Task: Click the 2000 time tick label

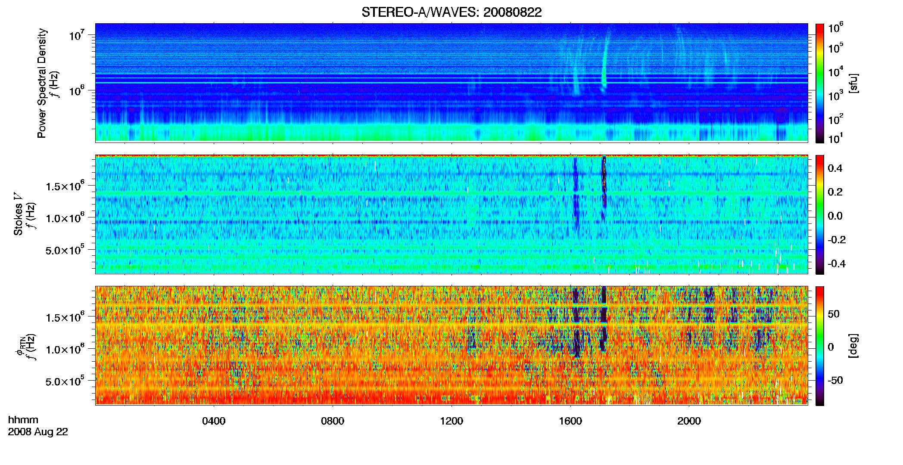Action: coord(689,421)
